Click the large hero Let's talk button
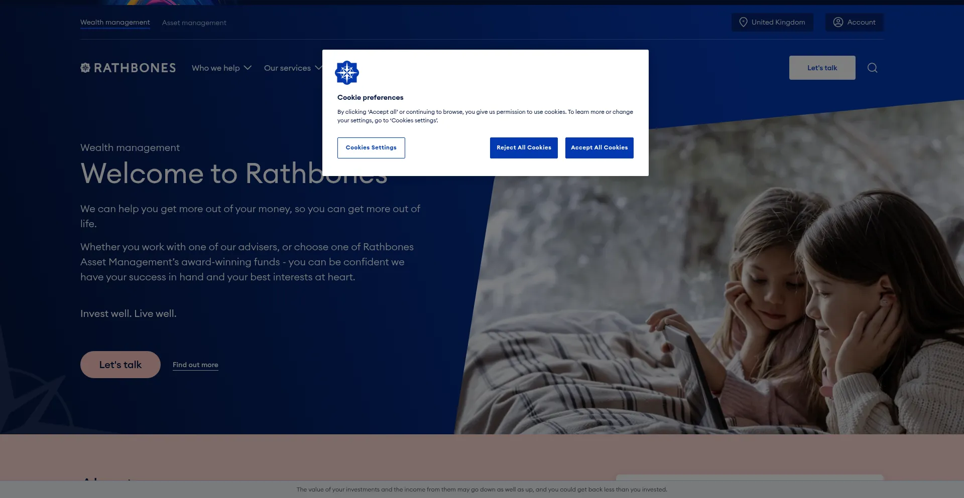The image size is (964, 498). point(120,365)
